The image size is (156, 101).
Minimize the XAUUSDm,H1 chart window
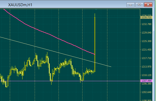point(131,5)
